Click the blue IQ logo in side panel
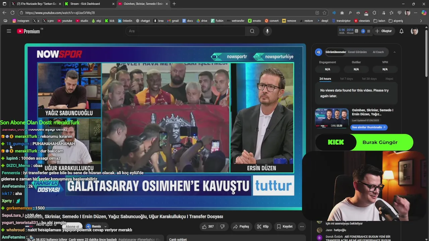Image resolution: width=429 pixels, height=241 pixels. pyautogui.click(x=319, y=52)
